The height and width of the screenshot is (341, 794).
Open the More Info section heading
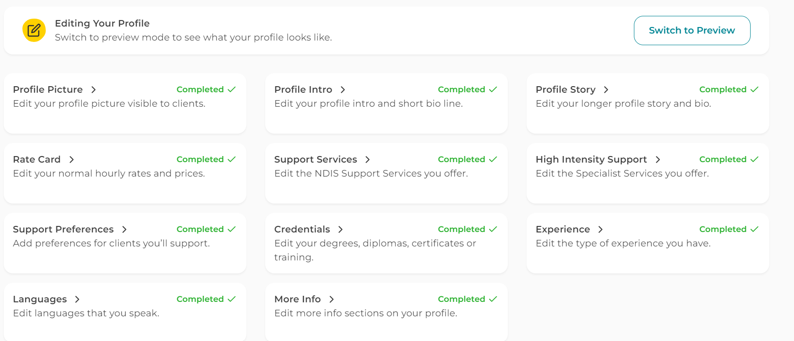click(297, 299)
